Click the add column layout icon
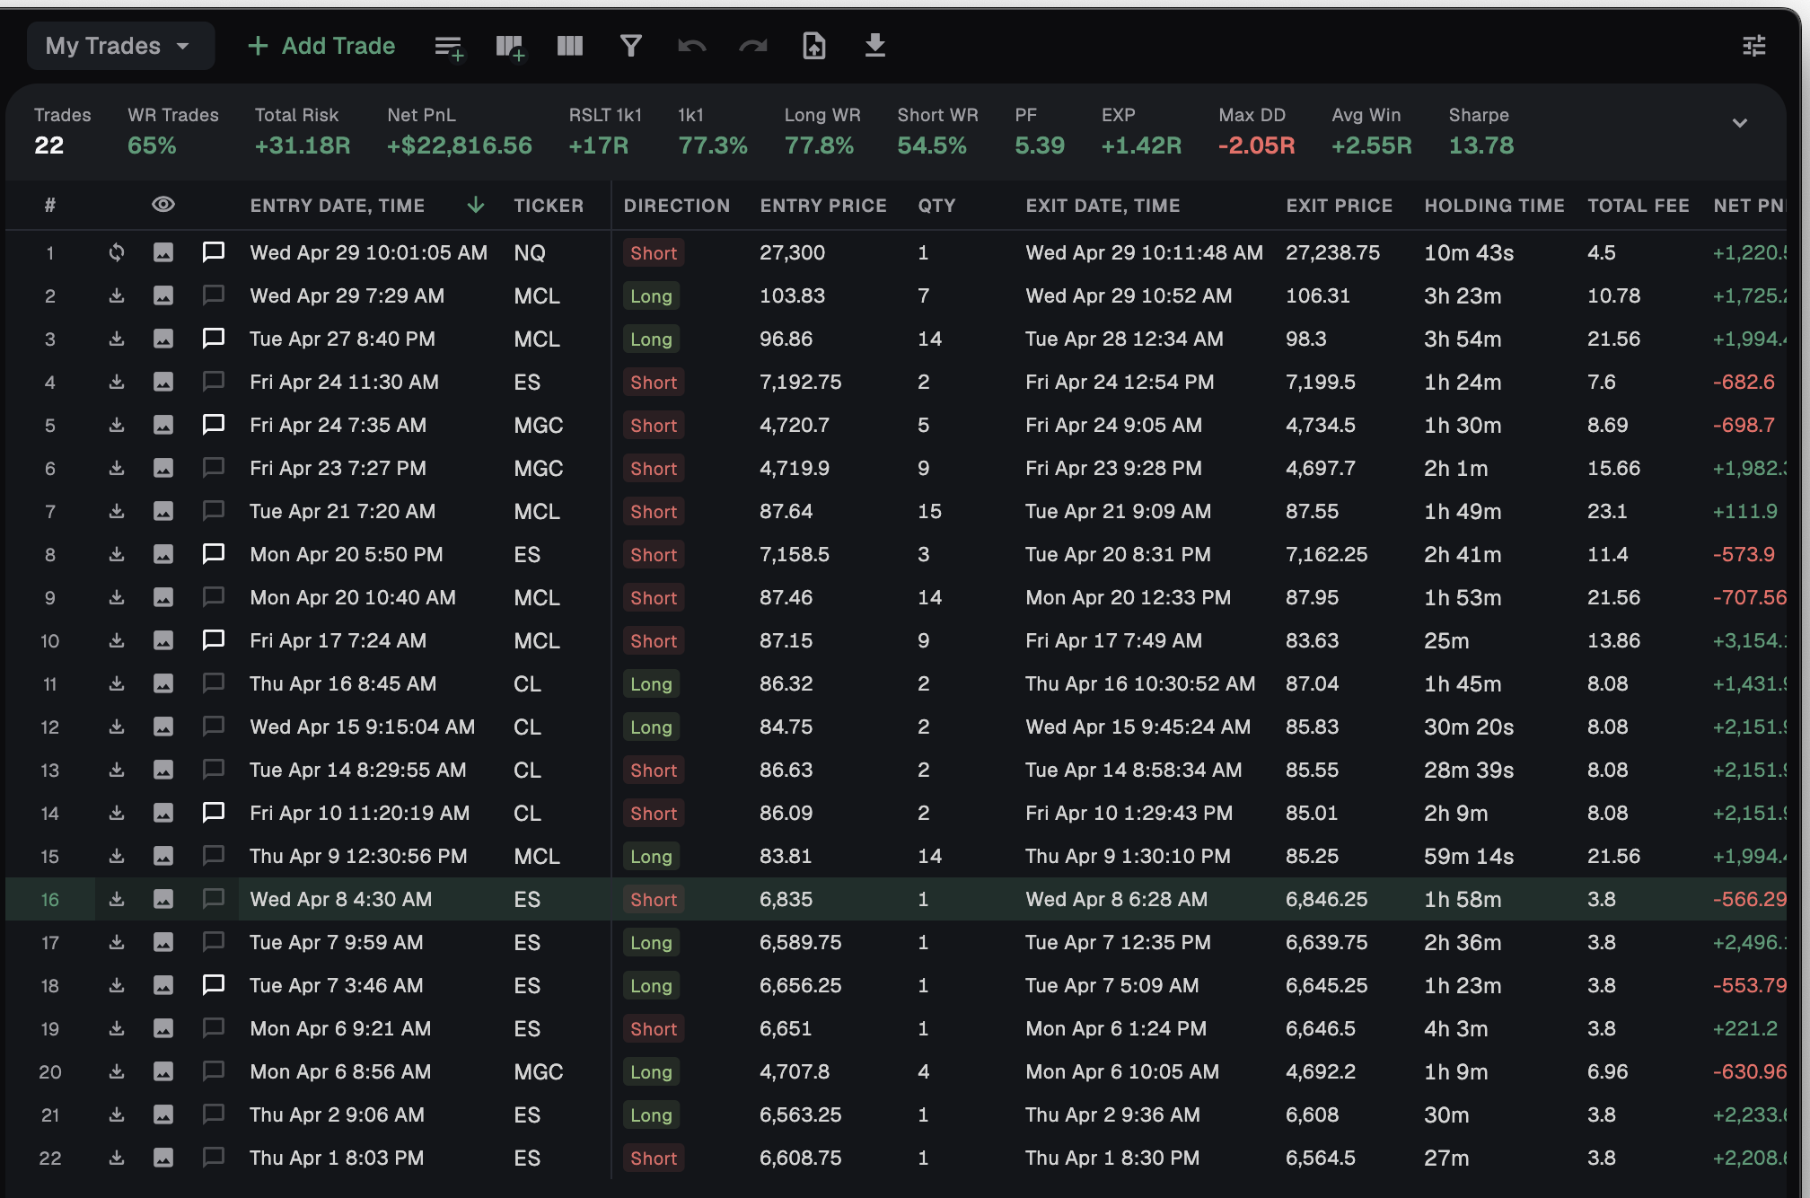Viewport: 1810px width, 1198px height. pos(510,47)
